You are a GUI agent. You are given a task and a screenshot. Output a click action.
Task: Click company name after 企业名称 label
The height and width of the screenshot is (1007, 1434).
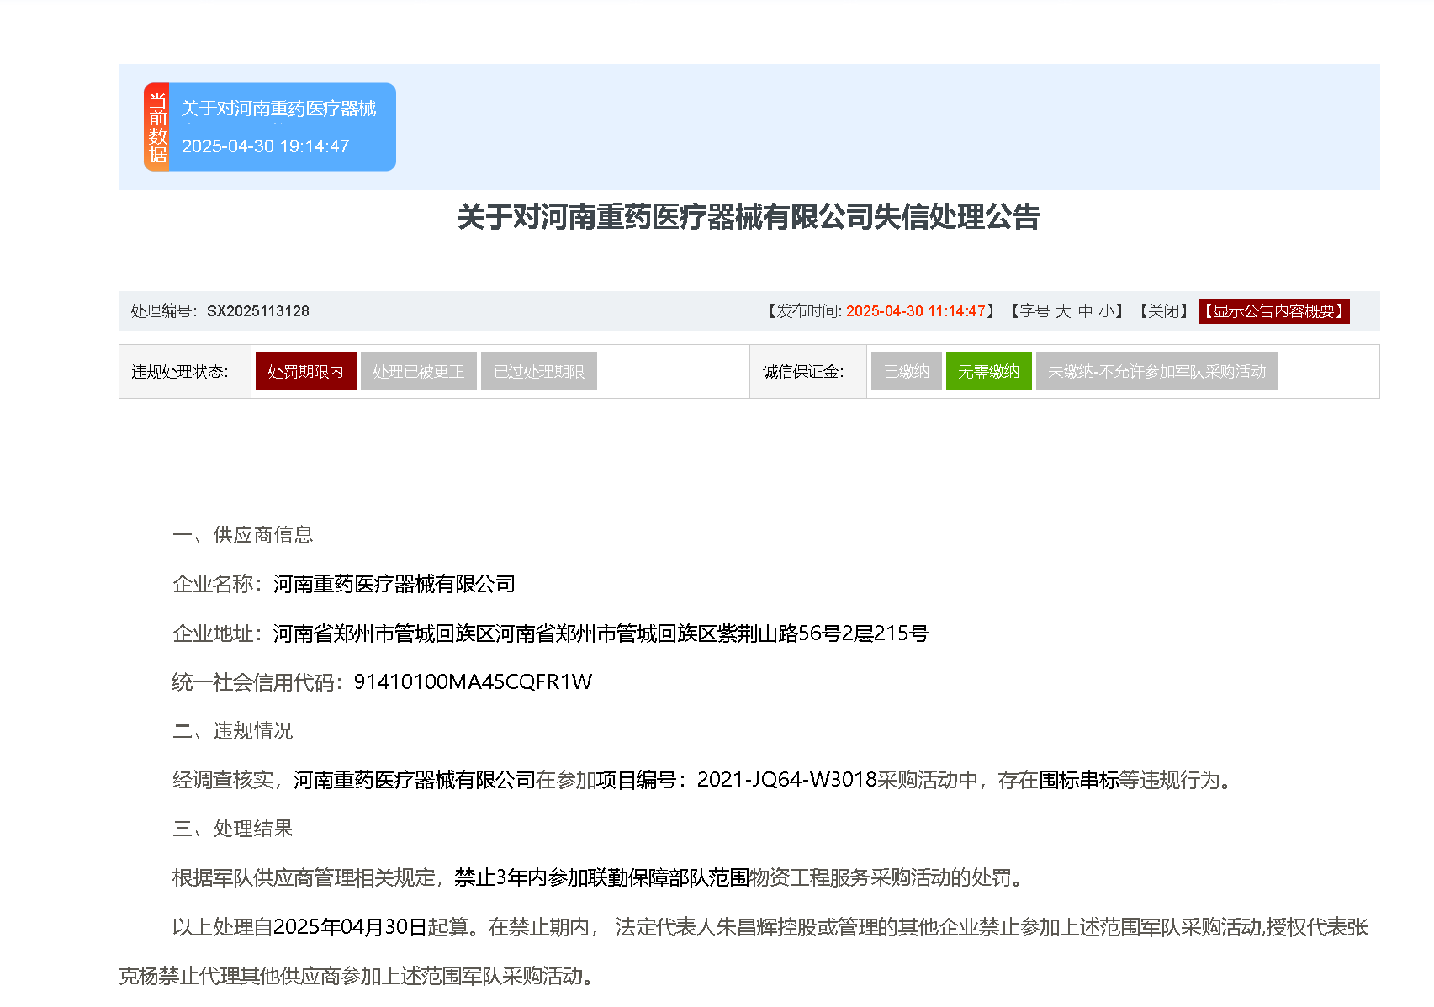pos(394,584)
